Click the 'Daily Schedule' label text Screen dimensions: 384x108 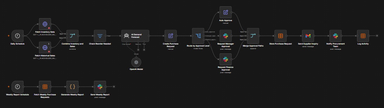click(17, 44)
